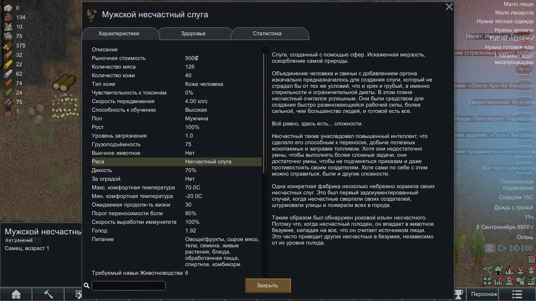Toggle the home area overlay house icon

pyautogui.click(x=498, y=270)
